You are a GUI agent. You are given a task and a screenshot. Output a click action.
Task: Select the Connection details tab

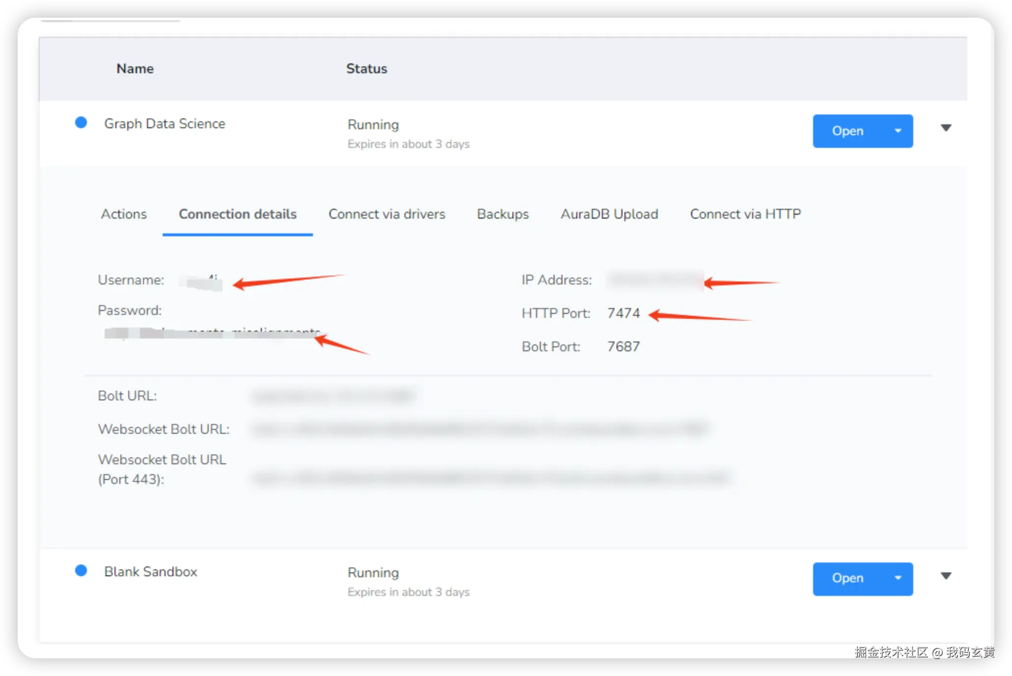(x=237, y=214)
